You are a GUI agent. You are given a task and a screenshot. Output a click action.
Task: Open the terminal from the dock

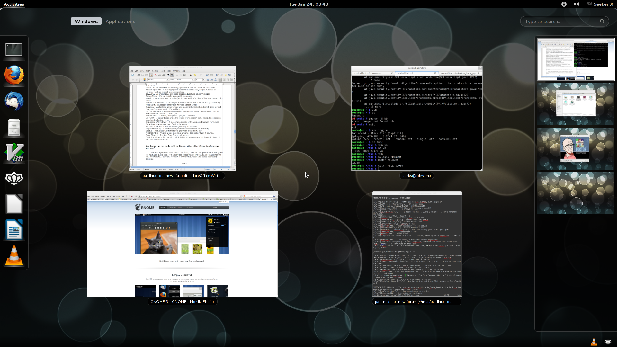coord(14,50)
